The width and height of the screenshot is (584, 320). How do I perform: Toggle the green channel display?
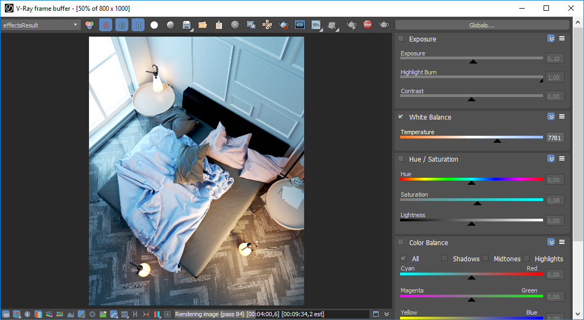(121, 25)
